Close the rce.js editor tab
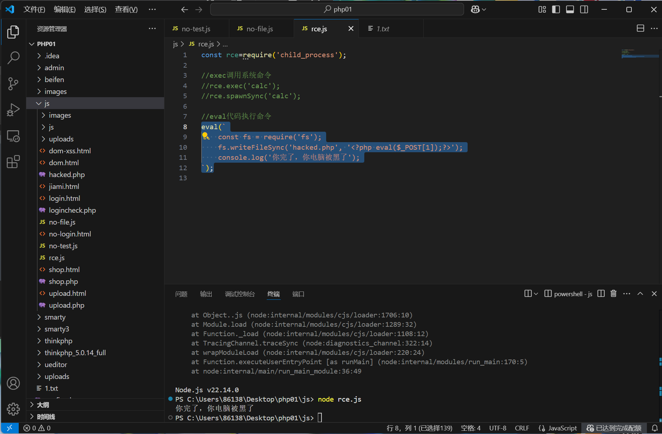The image size is (662, 434). pos(351,28)
